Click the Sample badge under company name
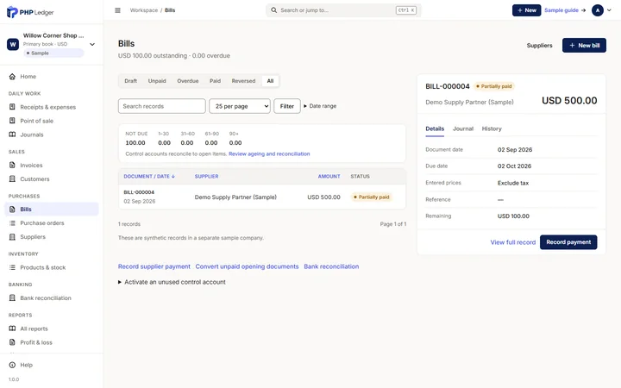Screen dimensions: 621x388 click(x=53, y=53)
